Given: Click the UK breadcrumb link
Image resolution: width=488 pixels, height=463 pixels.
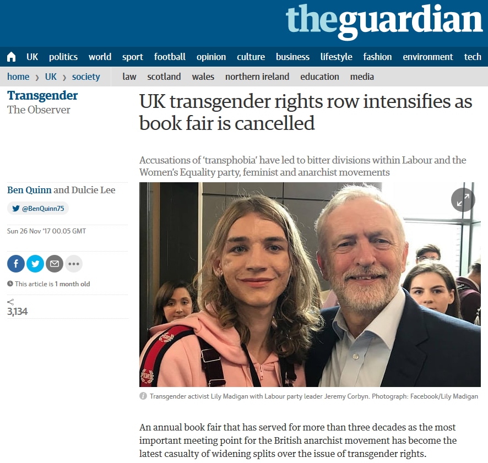Looking at the screenshot, I should 51,77.
